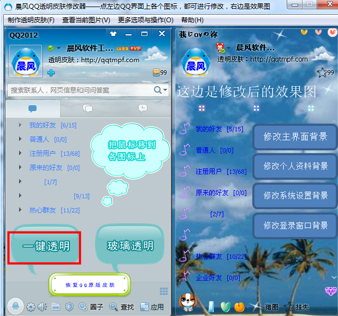The height and width of the screenshot is (316, 338).
Task: Expand the unnamed [9/13] group
Action: (x=20, y=196)
